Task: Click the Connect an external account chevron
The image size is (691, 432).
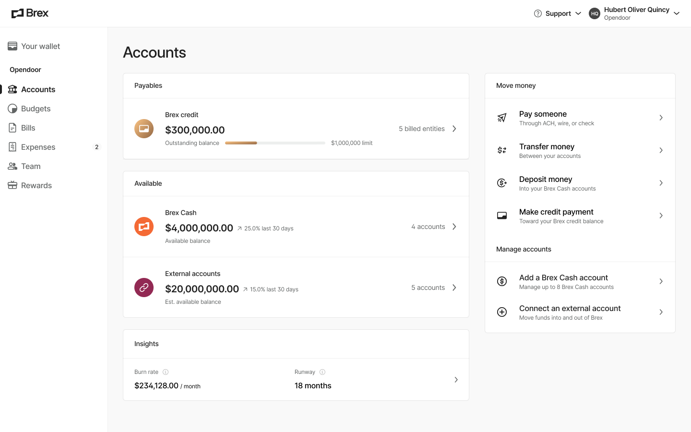Action: pyautogui.click(x=661, y=312)
